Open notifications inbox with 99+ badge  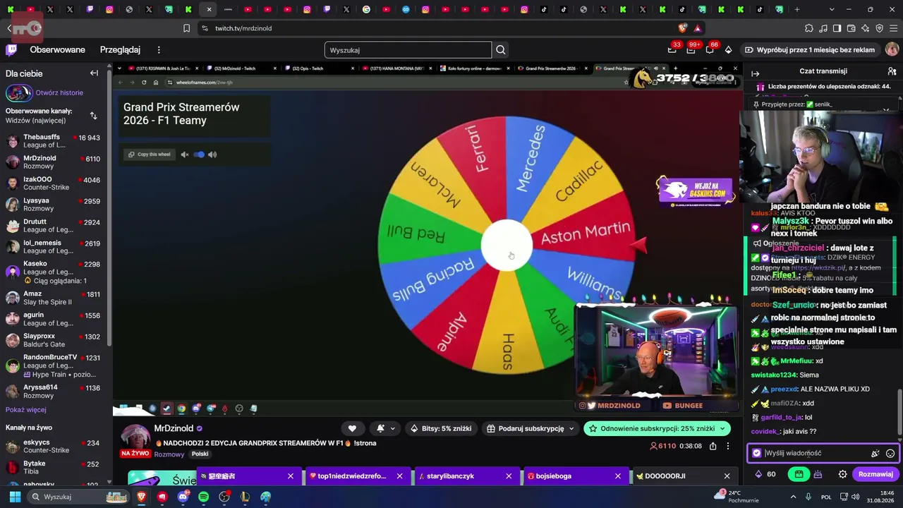point(691,50)
